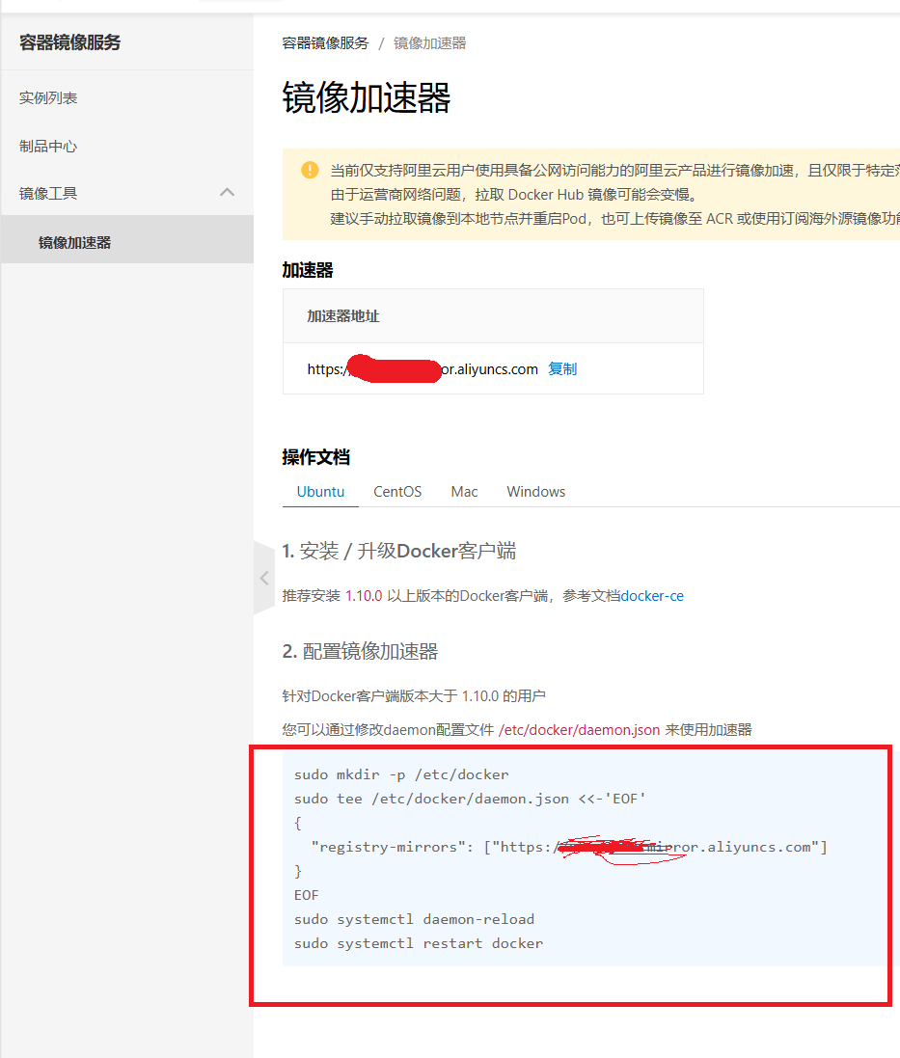Click the 'sudo mkdir -p /etc/docker' line

[x=401, y=774]
